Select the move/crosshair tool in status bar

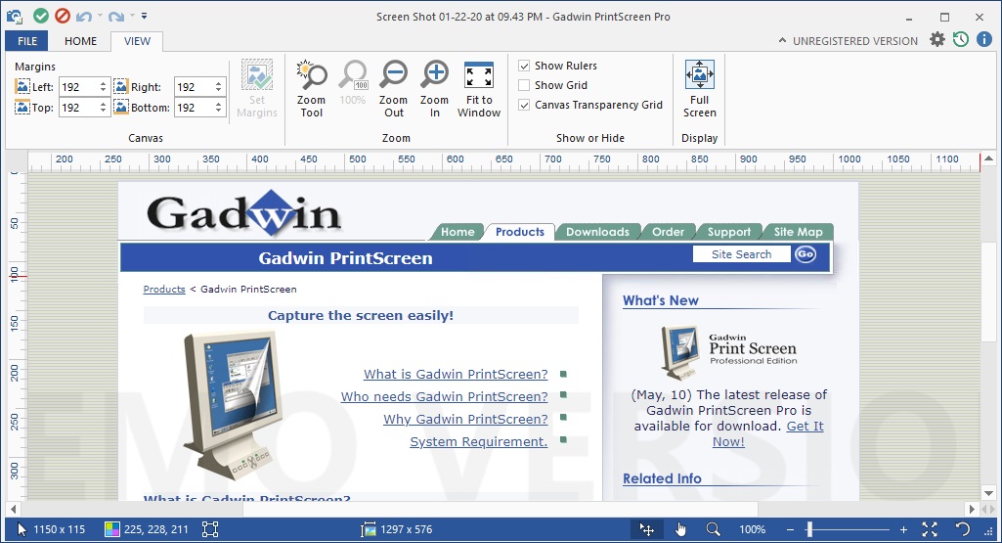[x=647, y=529]
